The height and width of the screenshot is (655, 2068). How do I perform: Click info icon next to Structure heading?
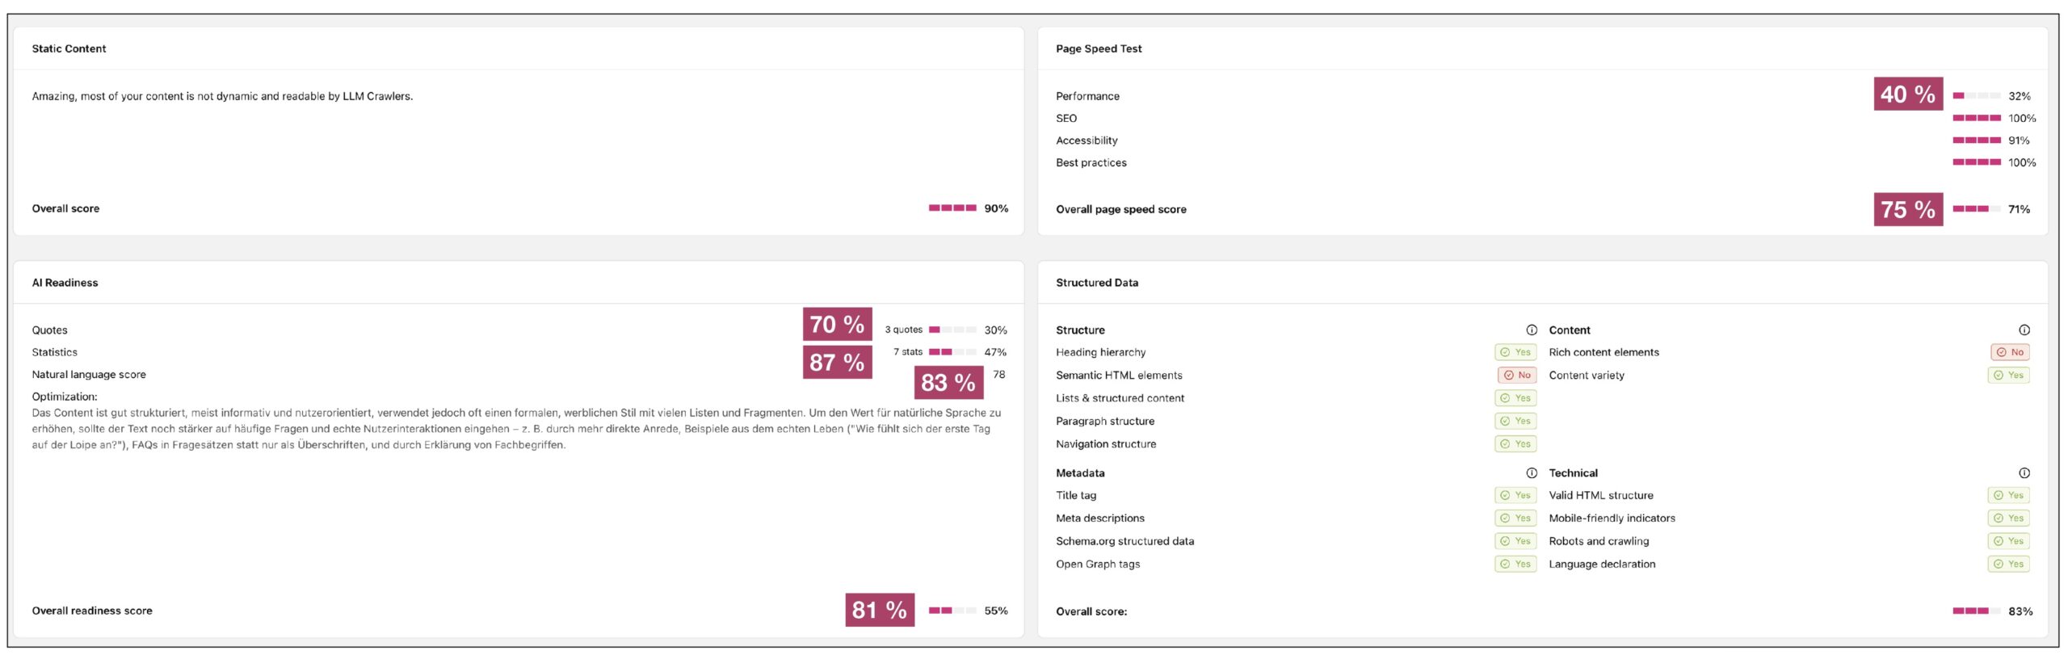1531,330
